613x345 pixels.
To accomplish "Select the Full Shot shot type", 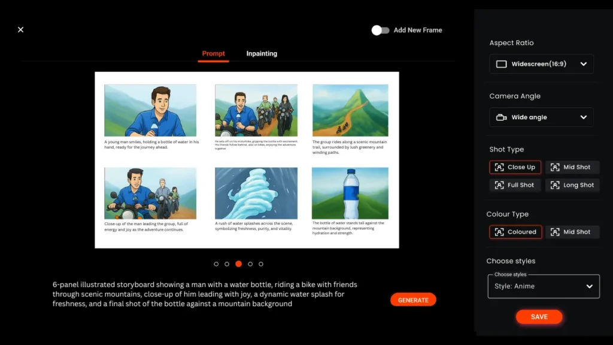I will click(515, 185).
